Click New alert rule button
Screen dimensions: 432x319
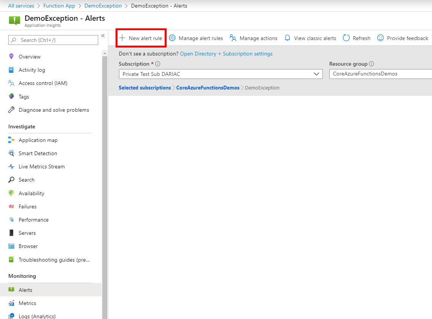pos(140,38)
